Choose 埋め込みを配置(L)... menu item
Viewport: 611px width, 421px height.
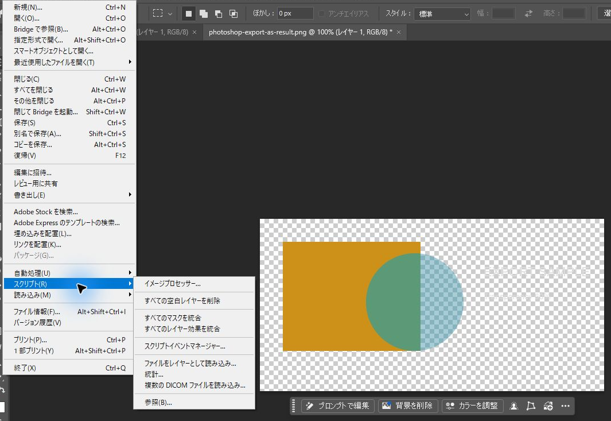69,234
